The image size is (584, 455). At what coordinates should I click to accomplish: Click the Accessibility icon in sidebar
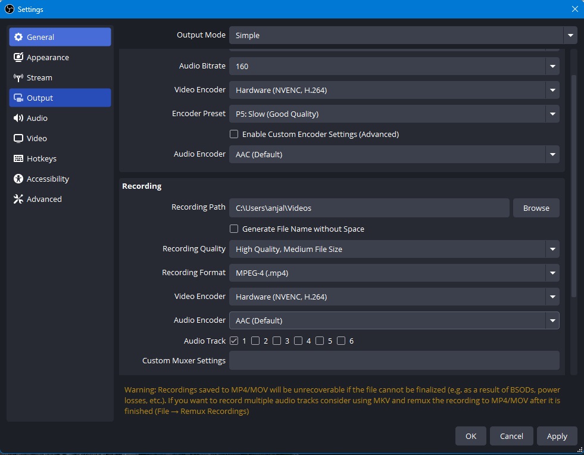click(18, 179)
